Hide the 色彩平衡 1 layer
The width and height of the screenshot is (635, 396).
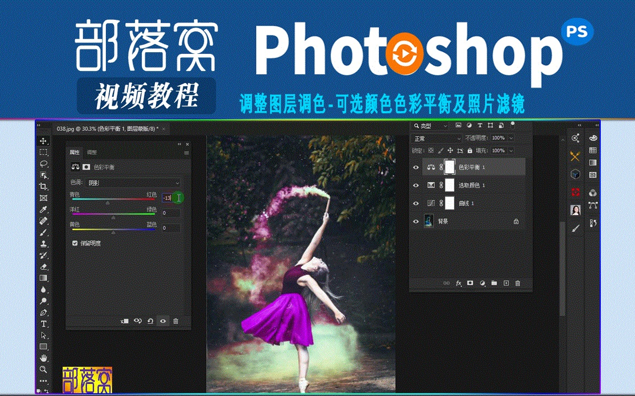pyautogui.click(x=416, y=167)
